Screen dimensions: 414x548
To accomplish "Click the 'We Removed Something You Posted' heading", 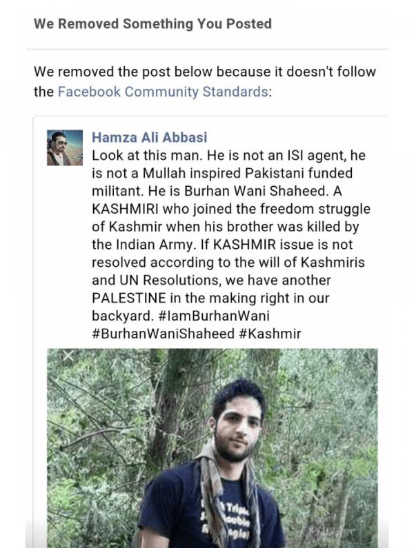I will point(153,23).
